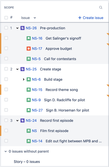Select the checkbox for Build stage row

point(6,79)
